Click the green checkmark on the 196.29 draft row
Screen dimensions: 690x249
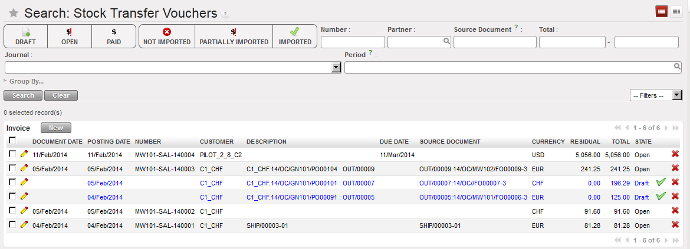[661, 182]
